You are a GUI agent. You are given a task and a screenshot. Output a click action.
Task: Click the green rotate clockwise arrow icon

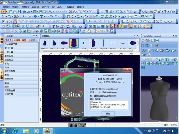point(102,16)
